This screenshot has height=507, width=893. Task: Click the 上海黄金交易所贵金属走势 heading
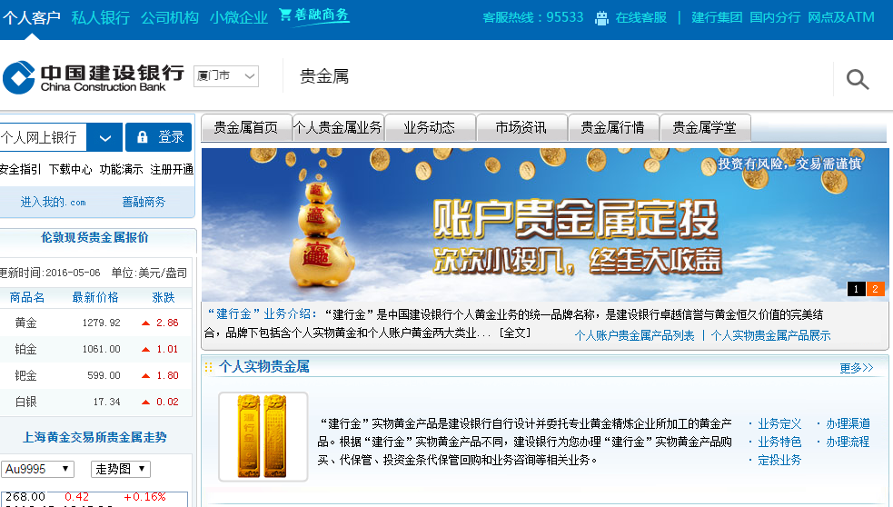coord(94,438)
